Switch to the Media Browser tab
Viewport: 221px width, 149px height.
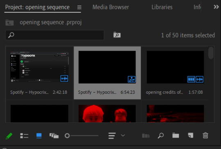tap(110, 7)
